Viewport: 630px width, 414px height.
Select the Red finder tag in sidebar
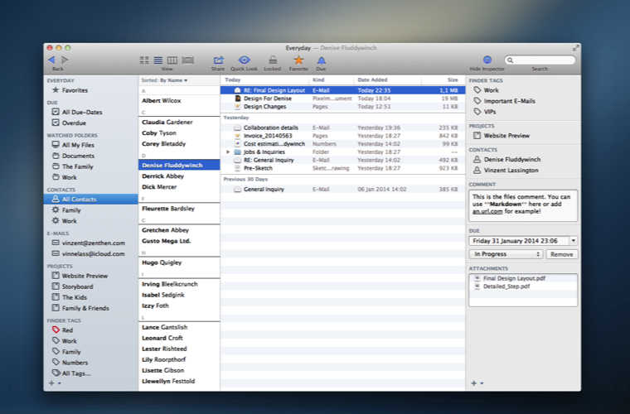pos(67,330)
